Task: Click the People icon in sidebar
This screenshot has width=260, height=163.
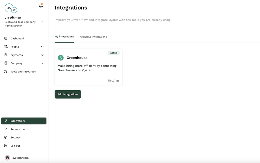Action: (x=6, y=47)
